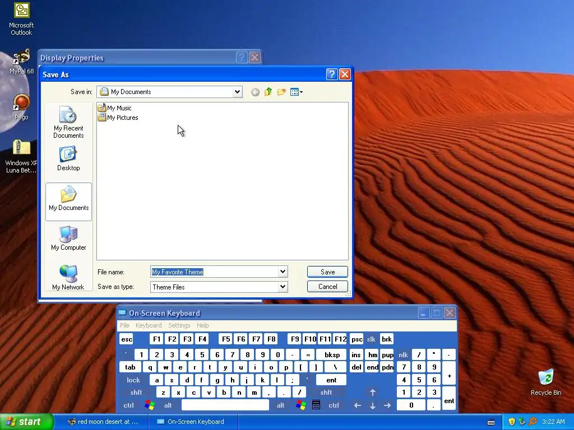The image size is (574, 430).
Task: Click the up arrow key
Action: coord(373,392)
